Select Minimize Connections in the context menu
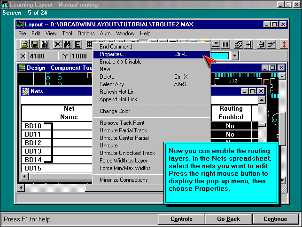 click(x=124, y=180)
